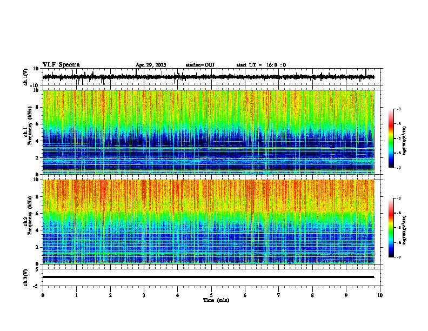This screenshot has width=428, height=331.
Task: Click the "-7" label on ch.2 color bar
Action: 399,257
